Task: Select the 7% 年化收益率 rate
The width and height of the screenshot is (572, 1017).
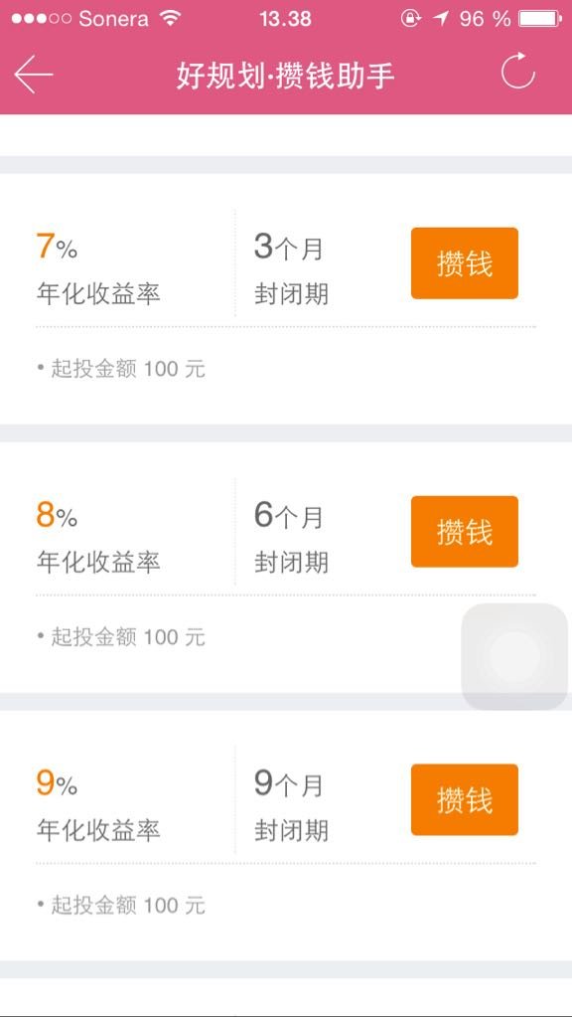Action: 98,269
